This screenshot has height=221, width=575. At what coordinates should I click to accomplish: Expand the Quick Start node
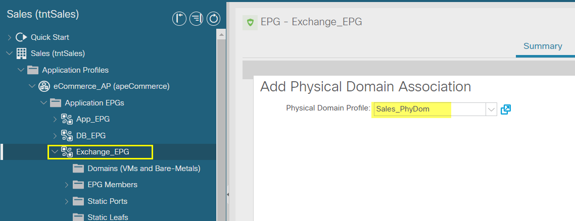(x=10, y=37)
